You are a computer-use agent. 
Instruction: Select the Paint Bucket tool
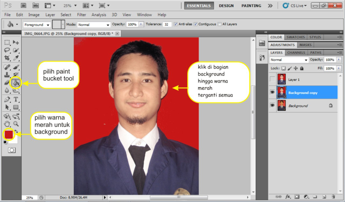pos(16,82)
